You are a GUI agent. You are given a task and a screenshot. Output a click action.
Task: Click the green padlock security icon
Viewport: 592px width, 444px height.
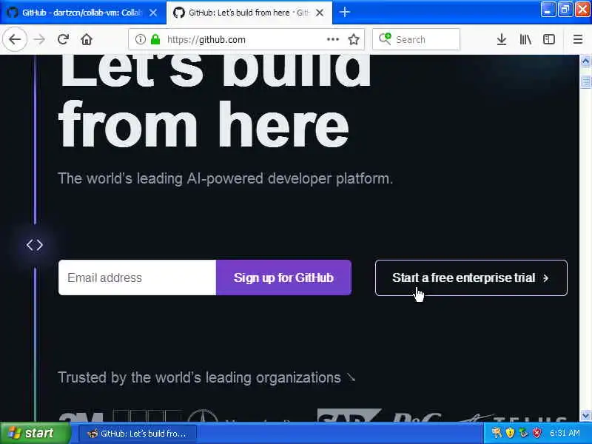[x=155, y=39]
